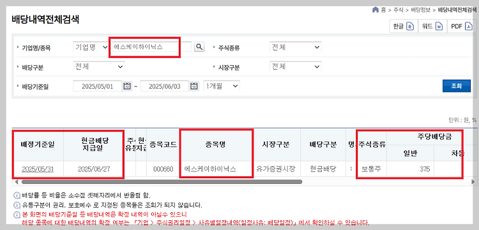
Task: Export results as PDF
Action: (462, 27)
